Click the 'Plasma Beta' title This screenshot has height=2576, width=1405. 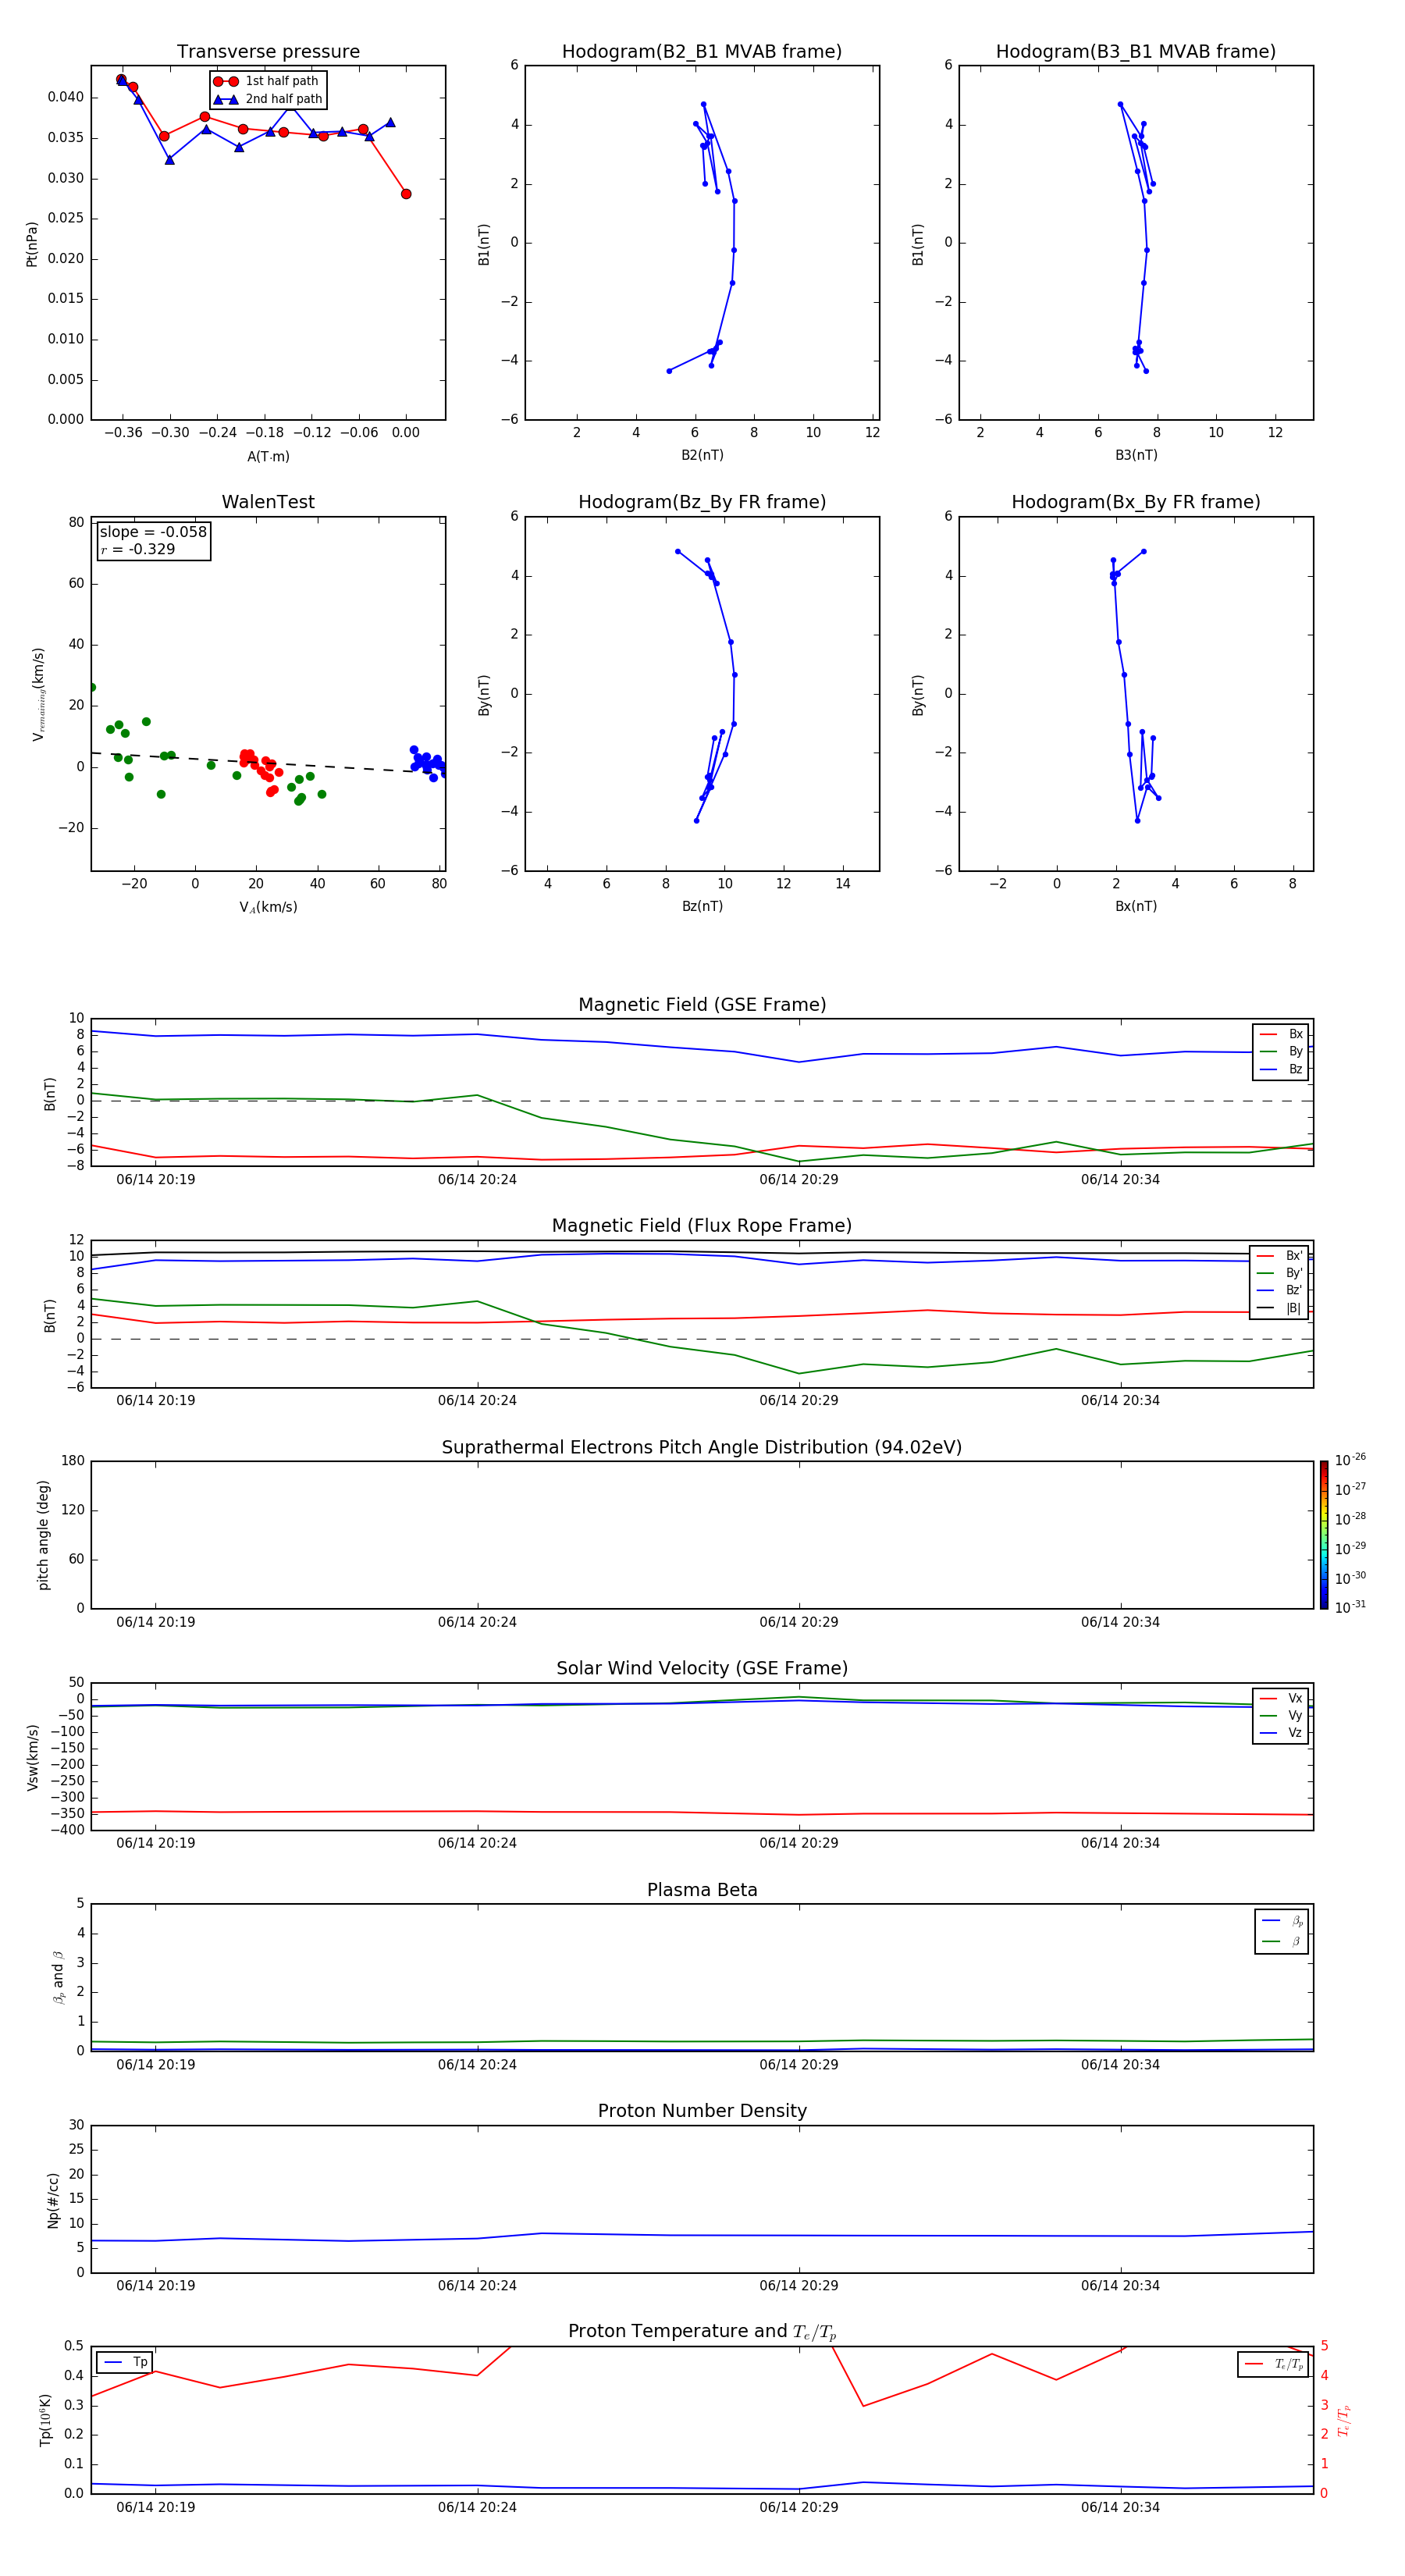(702, 1890)
